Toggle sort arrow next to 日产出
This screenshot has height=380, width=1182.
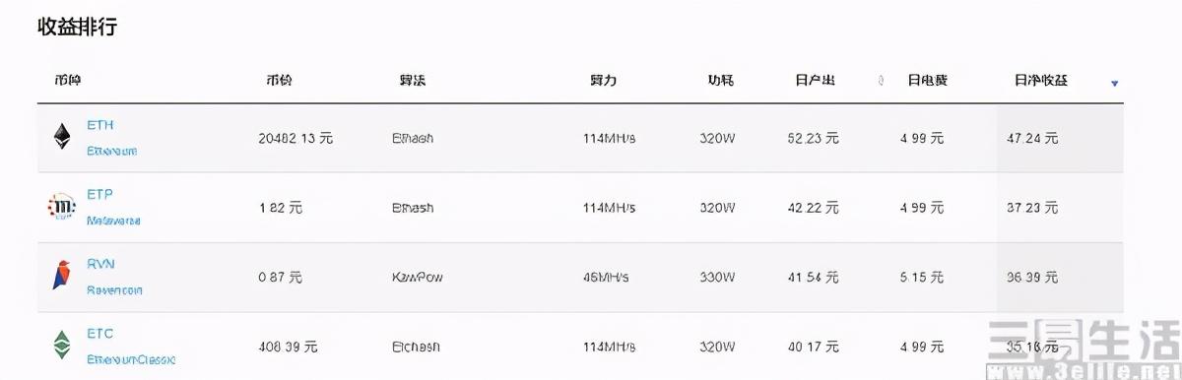click(x=881, y=81)
